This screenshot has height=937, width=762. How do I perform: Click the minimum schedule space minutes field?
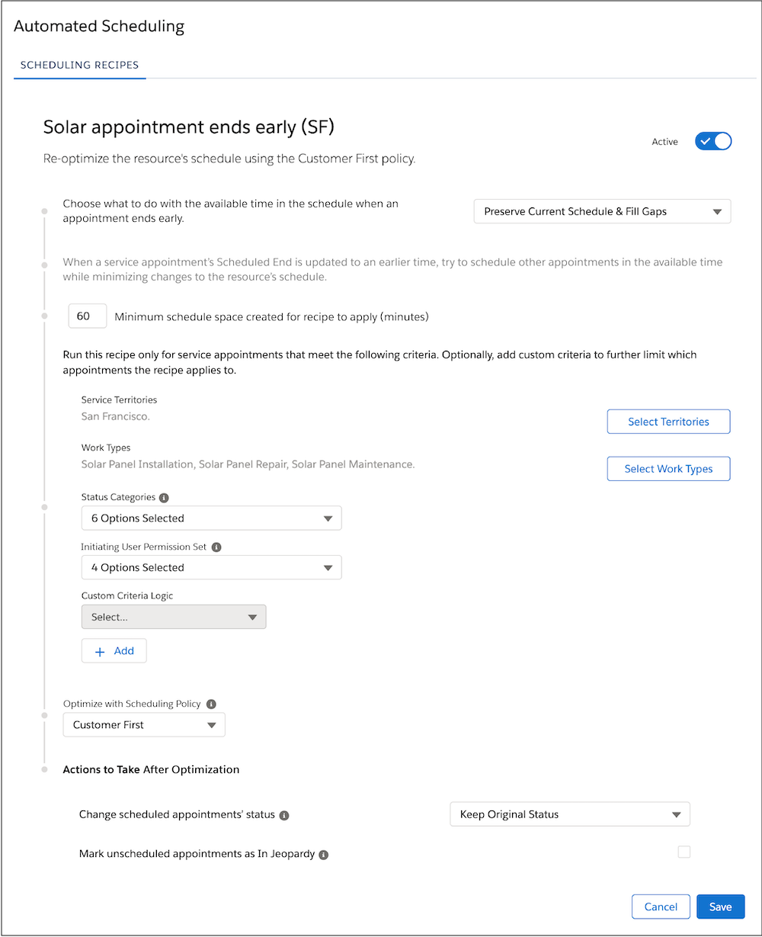(x=88, y=316)
